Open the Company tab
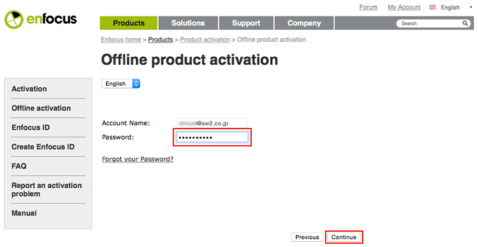The width and height of the screenshot is (478, 247). 304,23
